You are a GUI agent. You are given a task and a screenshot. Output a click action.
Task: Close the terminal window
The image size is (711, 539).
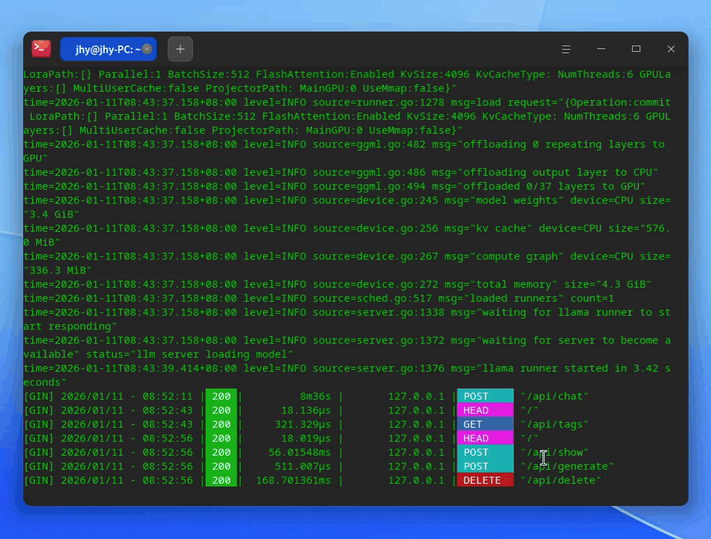(671, 49)
